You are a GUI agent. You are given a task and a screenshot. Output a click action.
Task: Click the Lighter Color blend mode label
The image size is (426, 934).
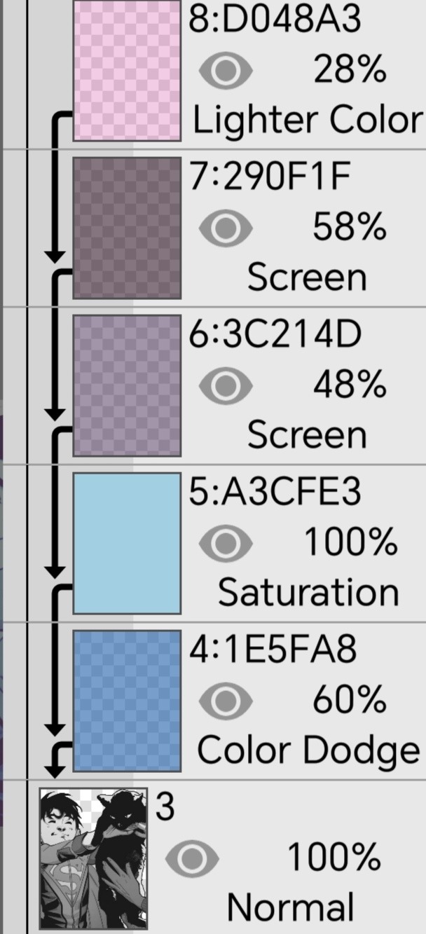[x=308, y=121]
